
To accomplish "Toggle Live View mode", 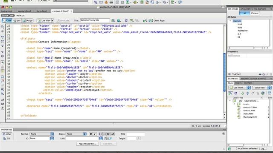I will tap(44, 21).
